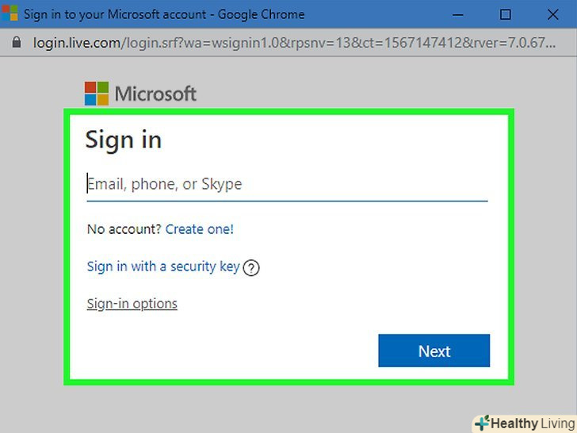Click the four-square Microsoft logo on the page
The height and width of the screenshot is (433, 577).
click(96, 94)
